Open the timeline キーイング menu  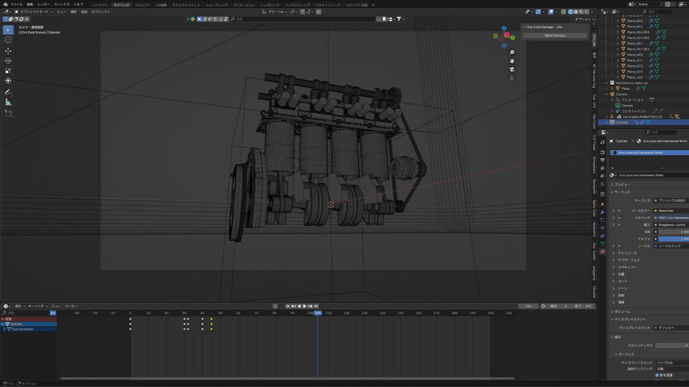point(38,306)
